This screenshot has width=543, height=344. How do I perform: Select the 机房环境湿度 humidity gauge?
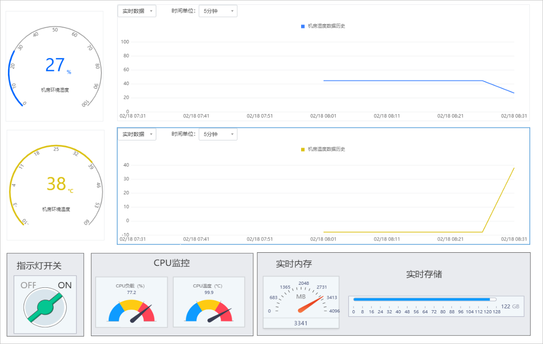point(54,66)
